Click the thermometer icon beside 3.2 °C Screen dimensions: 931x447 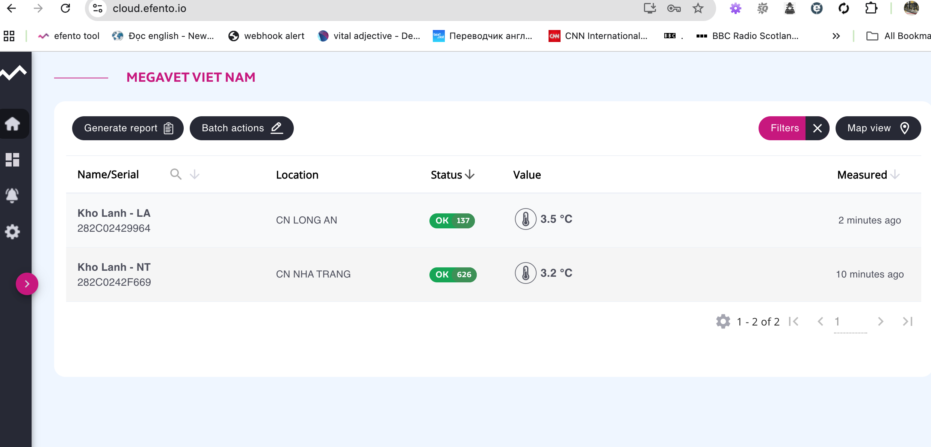(526, 273)
